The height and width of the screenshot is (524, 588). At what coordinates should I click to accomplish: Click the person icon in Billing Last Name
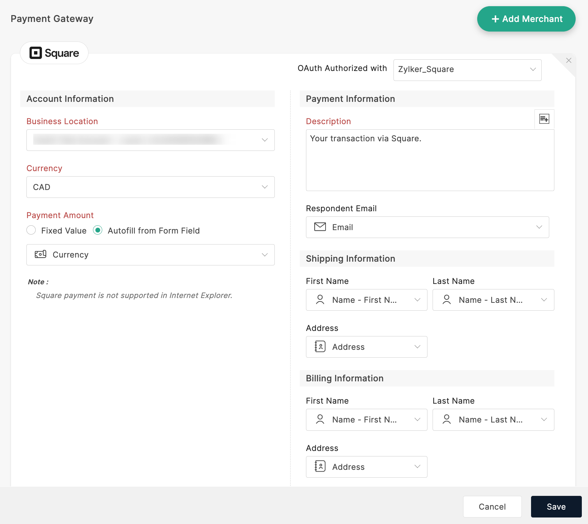(x=447, y=419)
